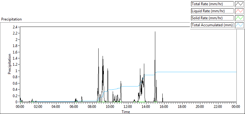Viewport: 245px width, 114px height.
Task: Click the Solid Rate green line icon
Action: click(239, 18)
